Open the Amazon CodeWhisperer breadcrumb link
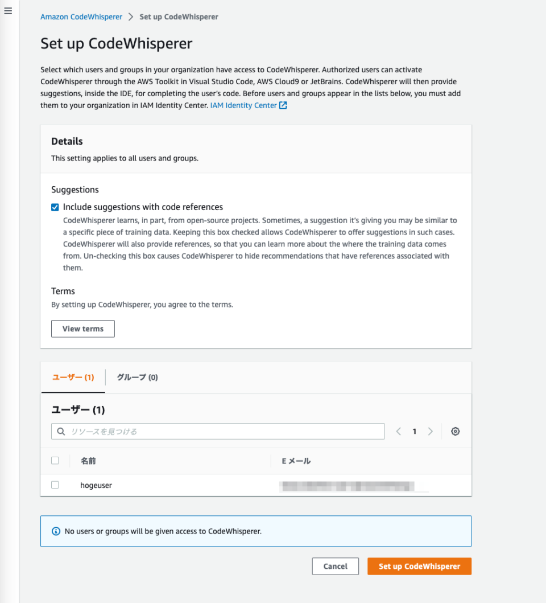 (81, 17)
